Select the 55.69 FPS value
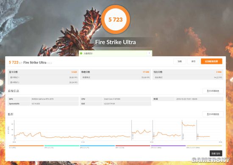This screenshot has height=165, width=233. 146,77
